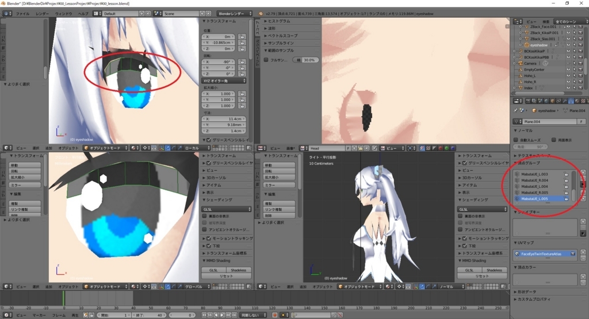Open the グローバル orientation dropdown
This screenshot has height=319, width=589.
click(197, 286)
